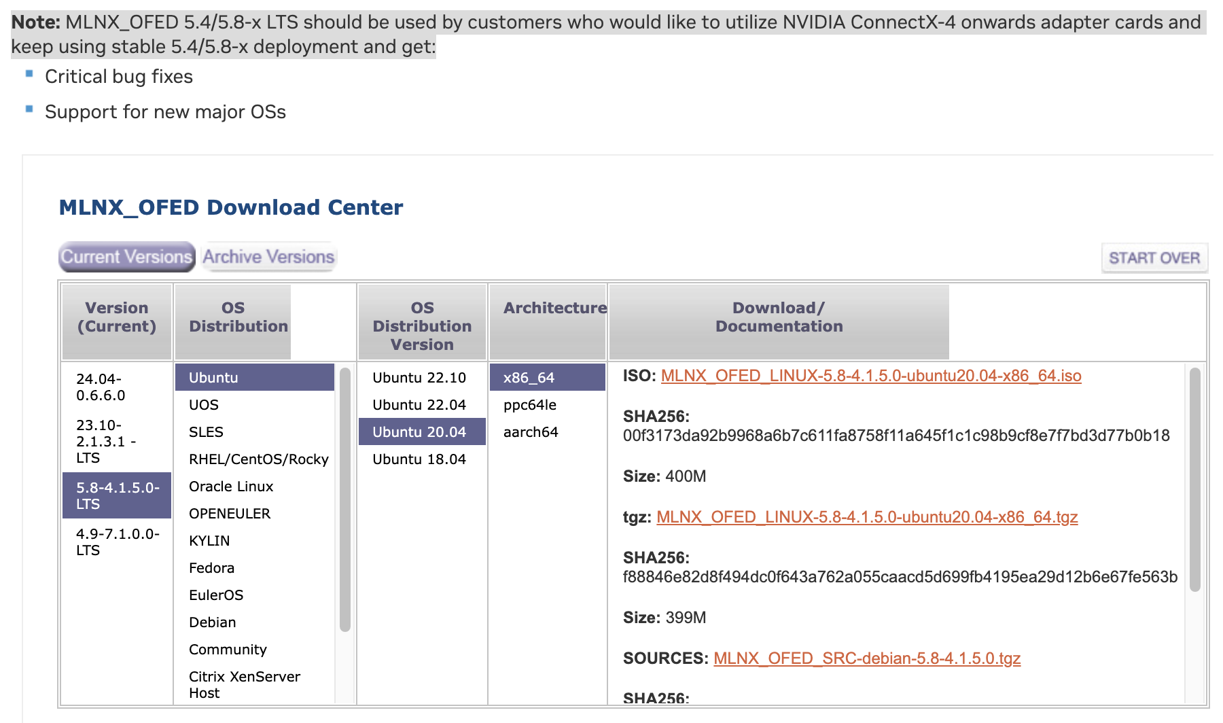Screen dimensions: 1223x723
Task: Click the Critical bug fixes bullet
Action: tap(119, 77)
